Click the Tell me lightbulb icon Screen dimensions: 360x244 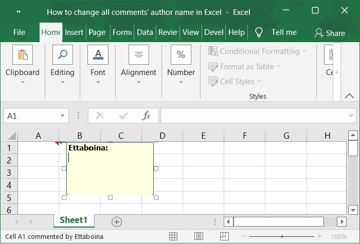click(259, 32)
